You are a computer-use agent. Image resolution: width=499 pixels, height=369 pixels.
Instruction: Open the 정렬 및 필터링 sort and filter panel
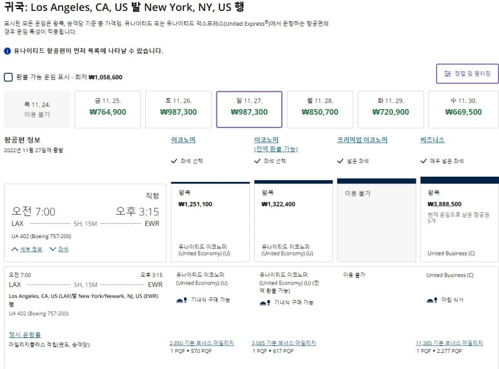click(467, 74)
